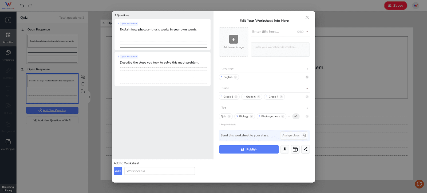Screen dimensions: 427x193
Task: Click the redo arrow icon
Action: click(x=30, y=6)
